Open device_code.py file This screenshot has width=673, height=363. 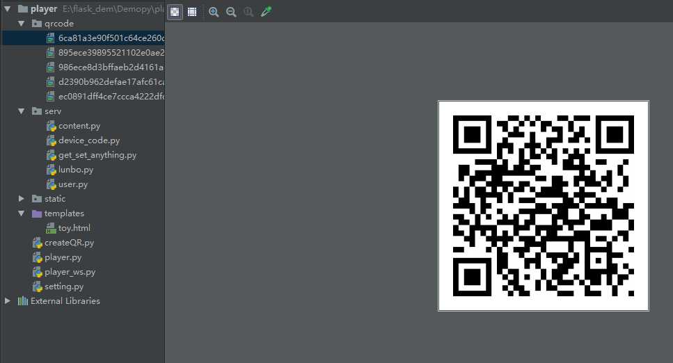[89, 140]
